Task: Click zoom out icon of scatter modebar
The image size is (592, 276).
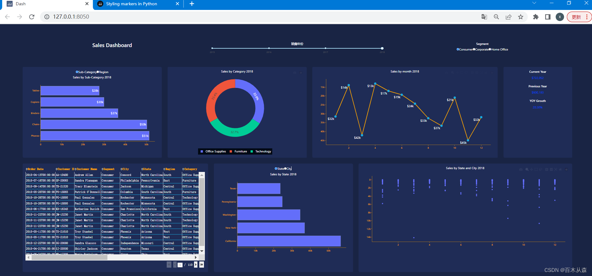Action: 551,169
